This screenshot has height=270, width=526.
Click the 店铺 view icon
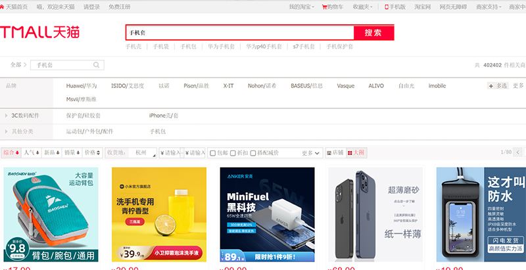click(329, 153)
